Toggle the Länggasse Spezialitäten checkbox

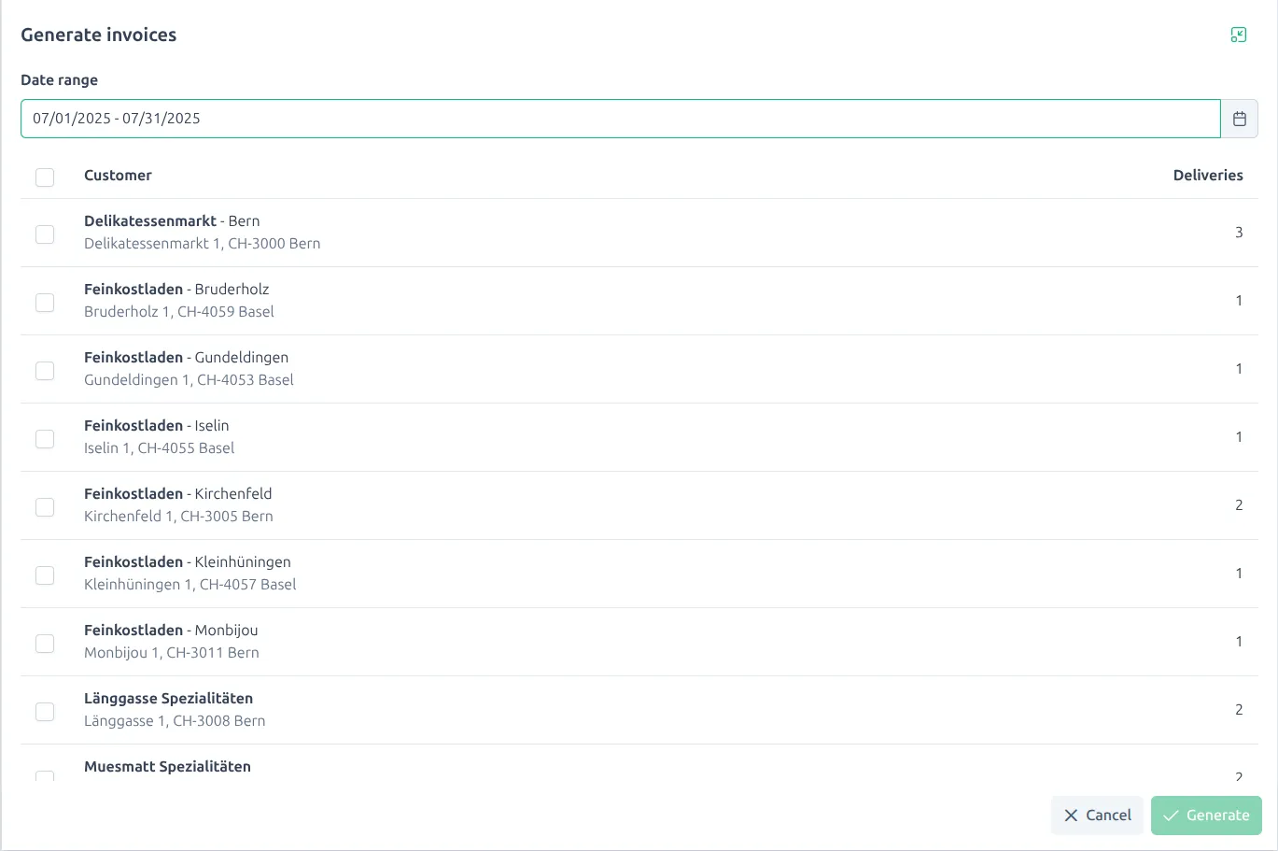pyautogui.click(x=44, y=711)
